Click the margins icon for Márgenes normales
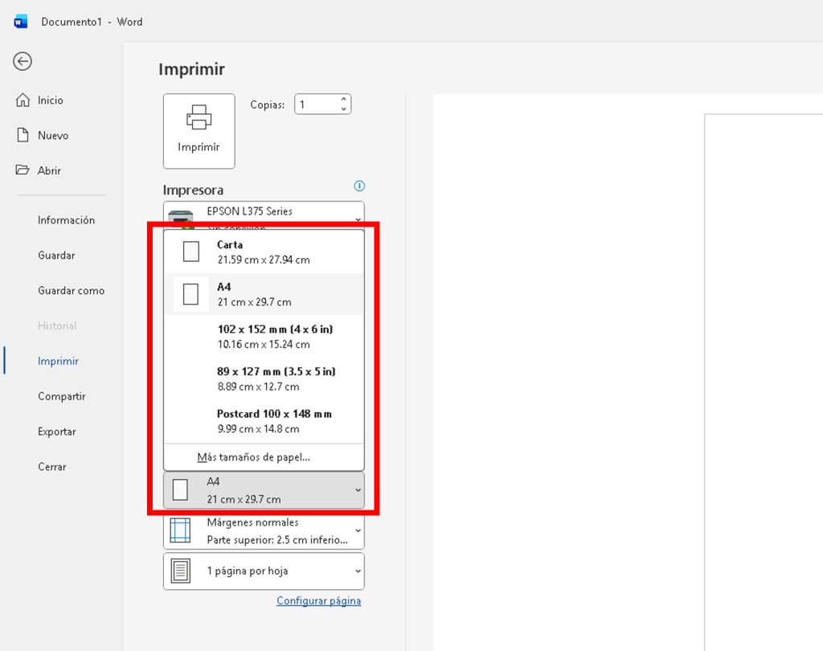The image size is (823, 651). (x=180, y=530)
